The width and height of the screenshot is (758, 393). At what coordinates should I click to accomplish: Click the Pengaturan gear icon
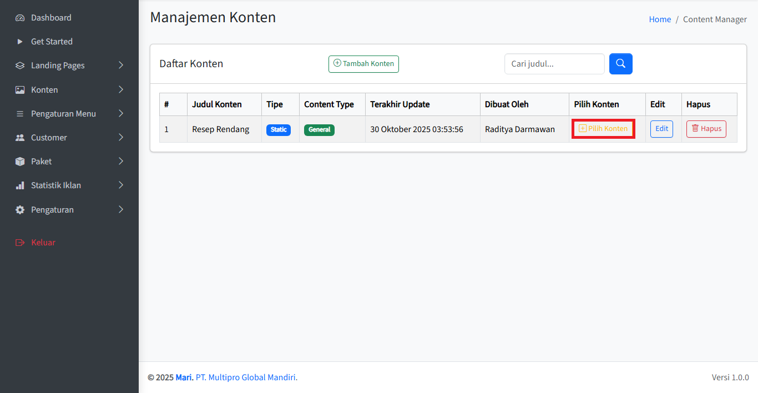(x=20, y=210)
